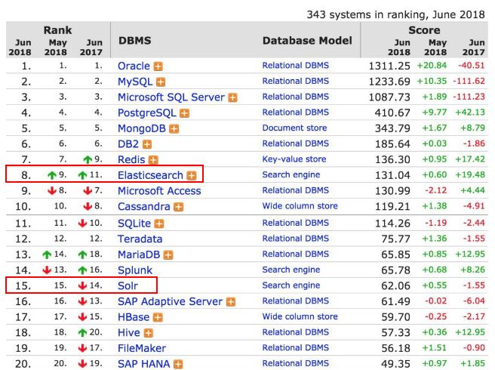Click Solr's score 62.06
Image resolution: width=495 pixels, height=370 pixels.
395,285
